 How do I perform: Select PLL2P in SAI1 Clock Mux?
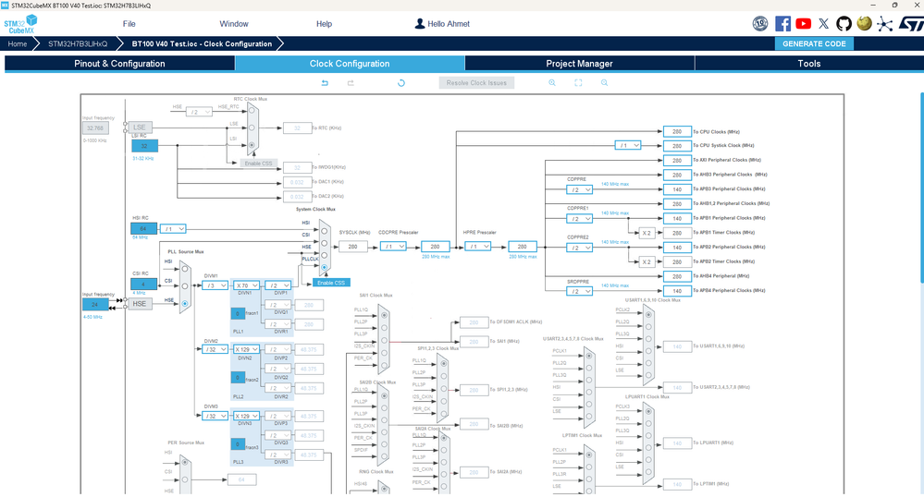384,327
